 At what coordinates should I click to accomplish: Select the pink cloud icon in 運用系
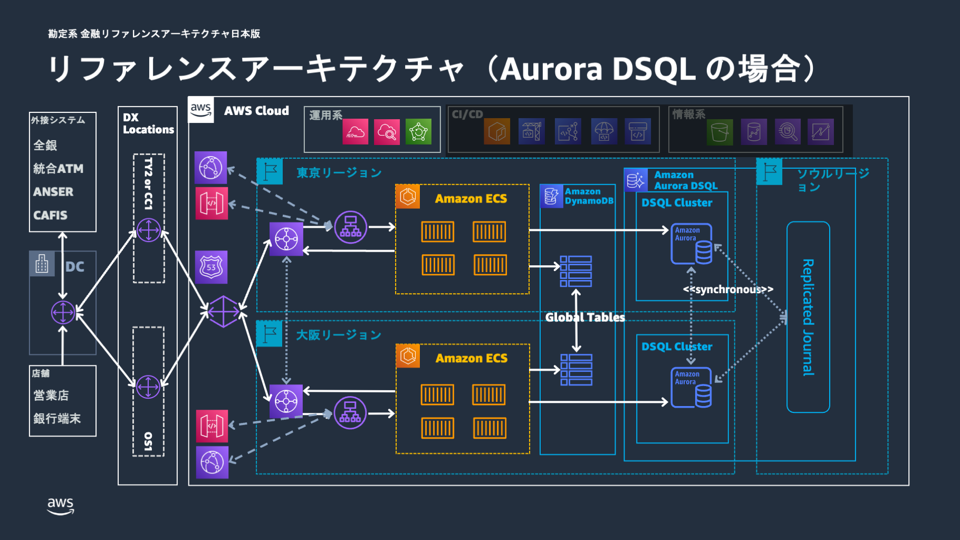tap(356, 131)
